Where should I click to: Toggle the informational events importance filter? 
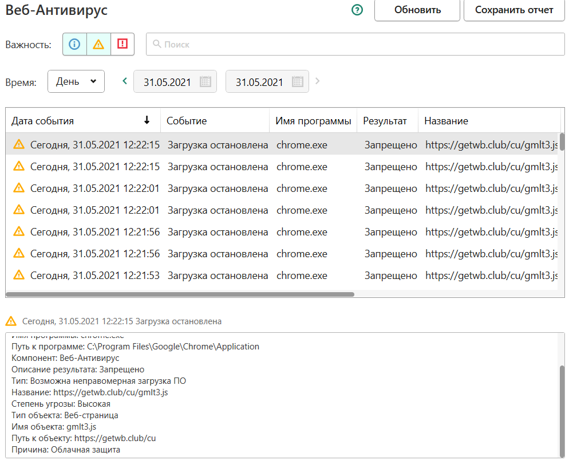(x=74, y=44)
